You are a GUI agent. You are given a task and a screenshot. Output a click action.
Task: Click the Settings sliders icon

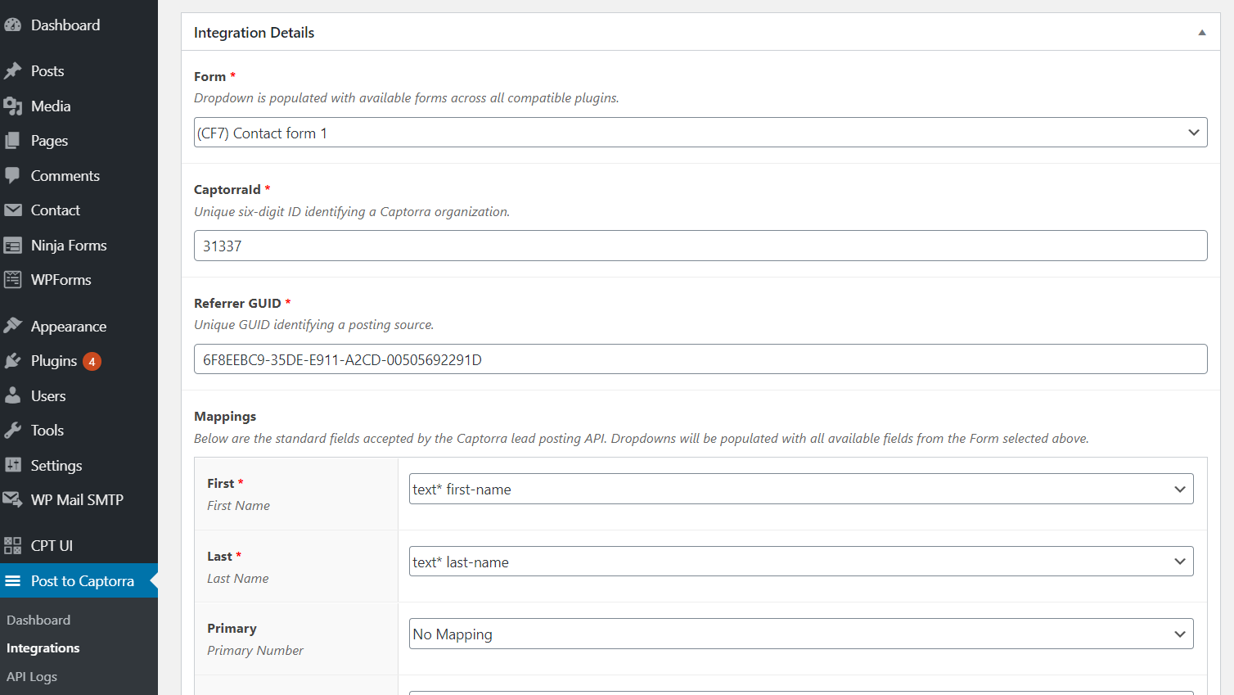[12, 465]
